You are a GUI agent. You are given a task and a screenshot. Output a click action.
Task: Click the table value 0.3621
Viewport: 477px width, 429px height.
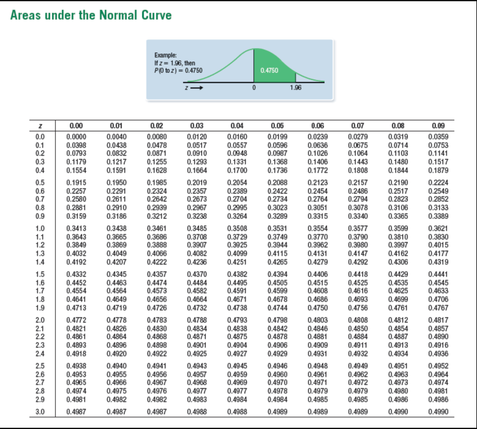tap(438, 229)
